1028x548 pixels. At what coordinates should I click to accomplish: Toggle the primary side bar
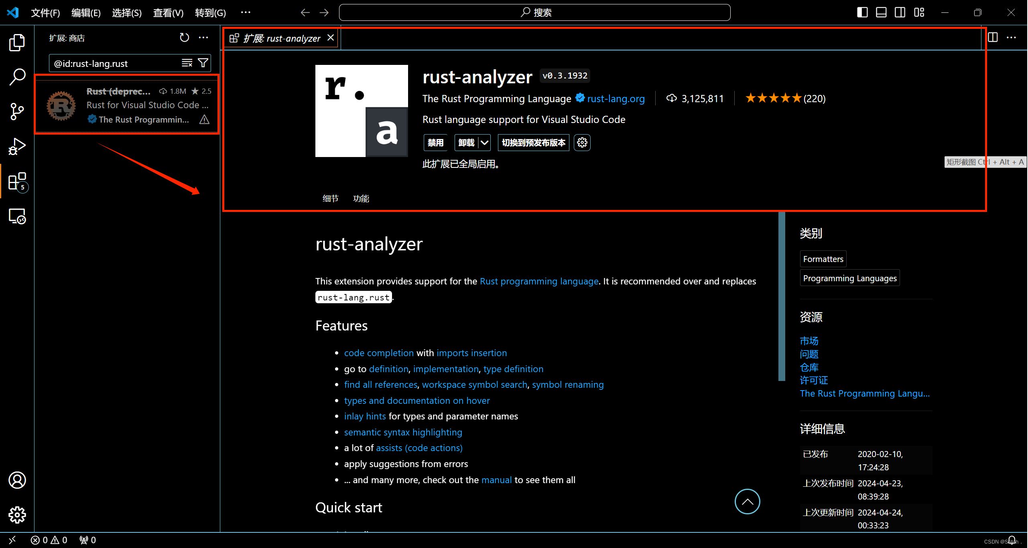(x=862, y=12)
